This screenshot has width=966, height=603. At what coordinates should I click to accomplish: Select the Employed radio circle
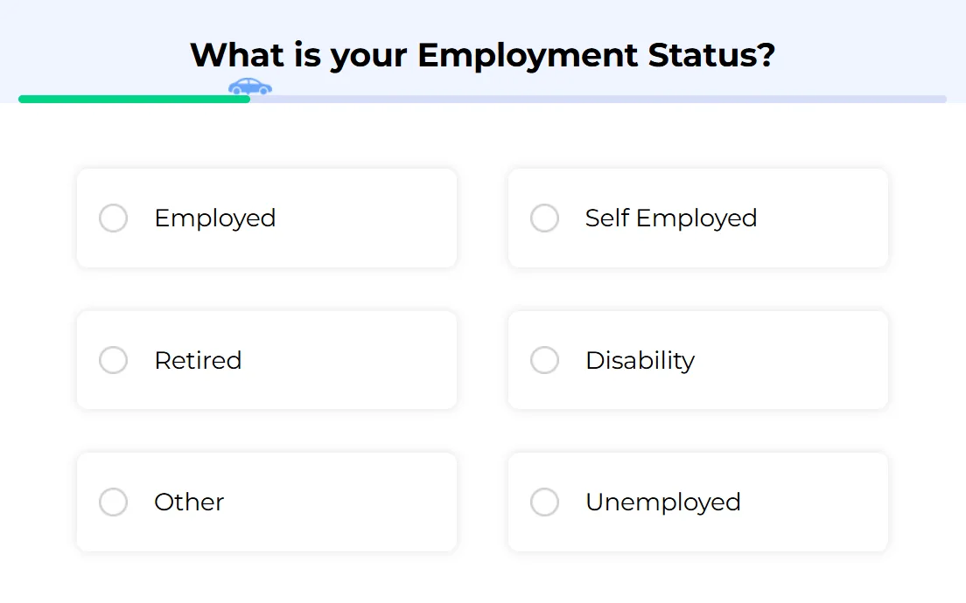[113, 218]
